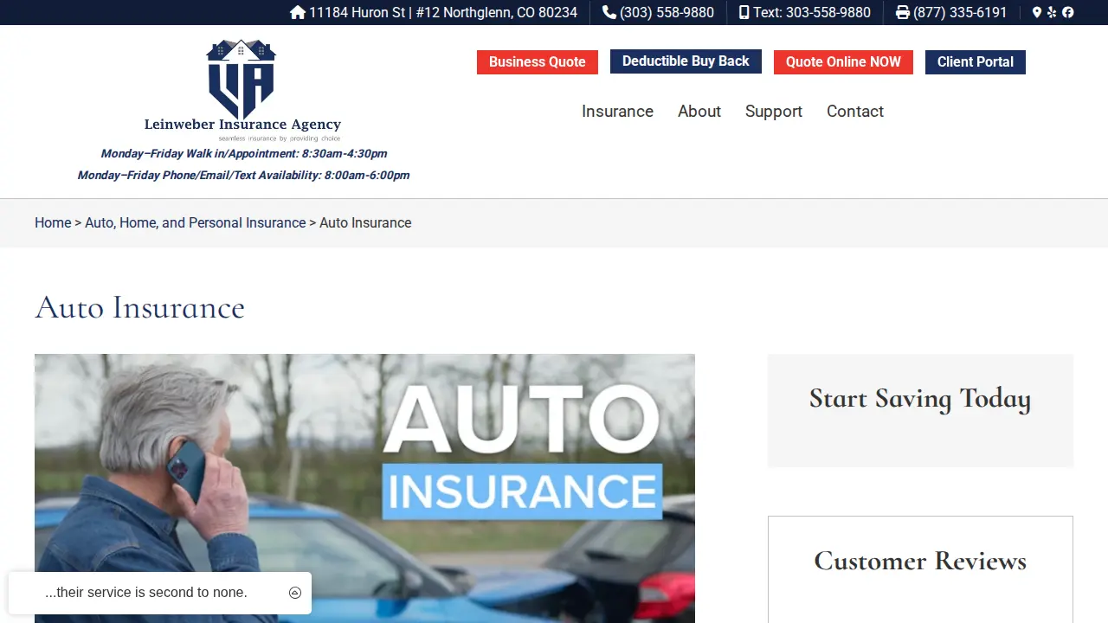Click the Customer Reviews heading
The image size is (1108, 623).
point(920,561)
